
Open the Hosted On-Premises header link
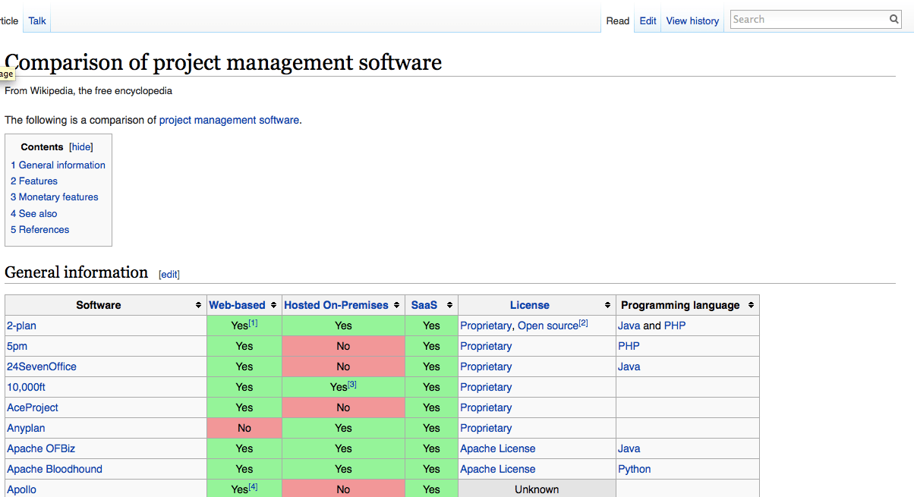click(x=336, y=305)
